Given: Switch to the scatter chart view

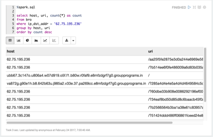Looking at the screenshot, I should 54,41.
